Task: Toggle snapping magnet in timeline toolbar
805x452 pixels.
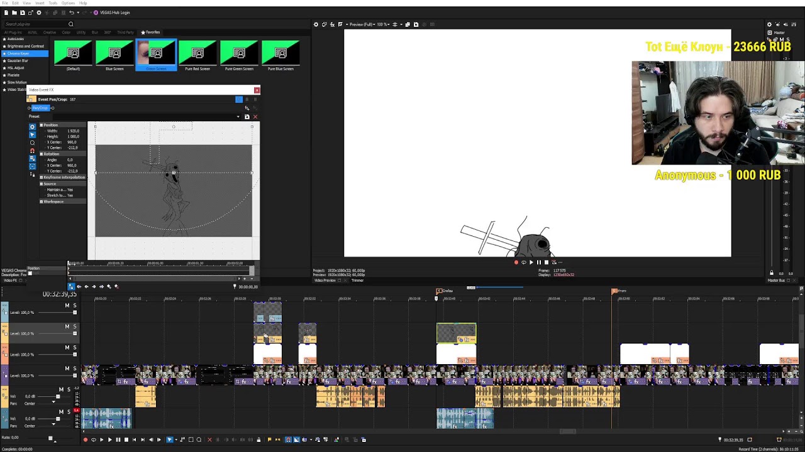Action: 288,439
